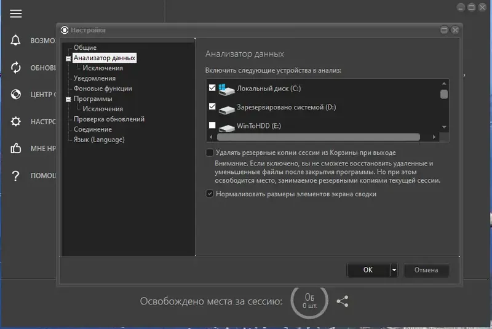
Task: Click the settings dialog title bar logo
Action: tap(65, 30)
